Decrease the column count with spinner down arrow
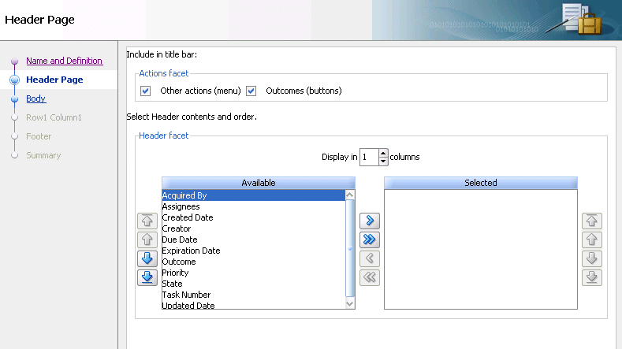The width and height of the screenshot is (622, 349). point(383,161)
